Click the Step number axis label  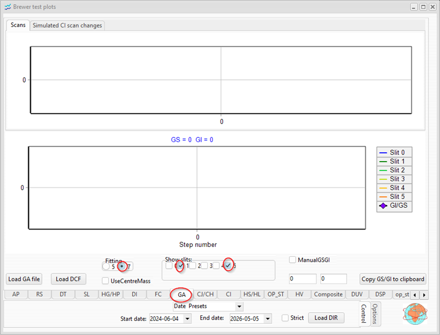coord(198,245)
